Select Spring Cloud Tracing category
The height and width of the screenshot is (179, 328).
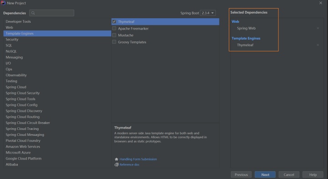57,129
